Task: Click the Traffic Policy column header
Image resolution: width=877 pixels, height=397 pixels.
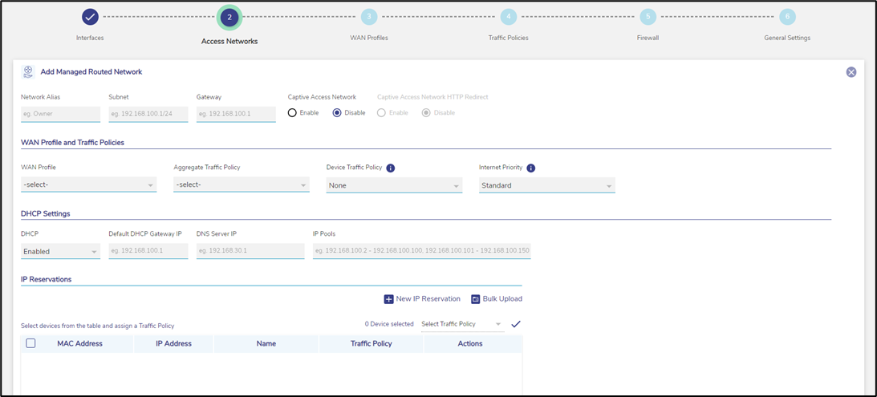Action: 372,344
